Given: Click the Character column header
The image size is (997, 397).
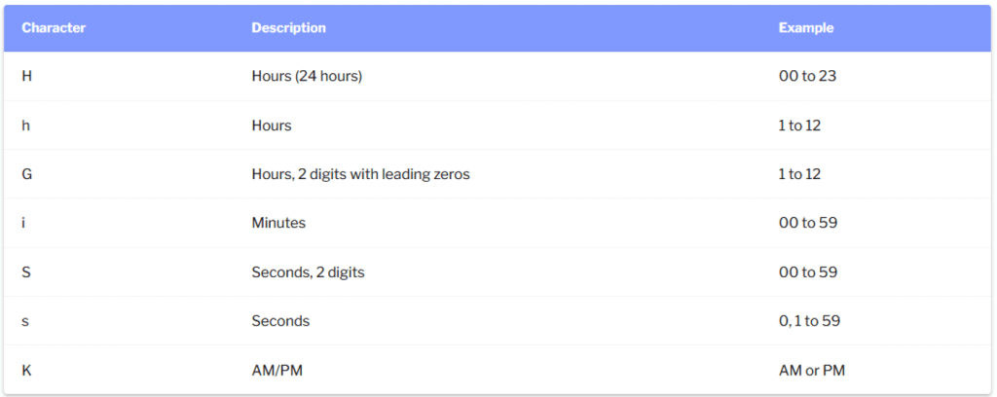Looking at the screenshot, I should 54,28.
